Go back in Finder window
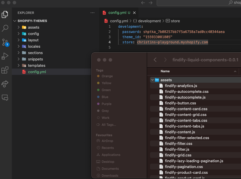Screen dimensions: 241x179 click(x=155, y=60)
